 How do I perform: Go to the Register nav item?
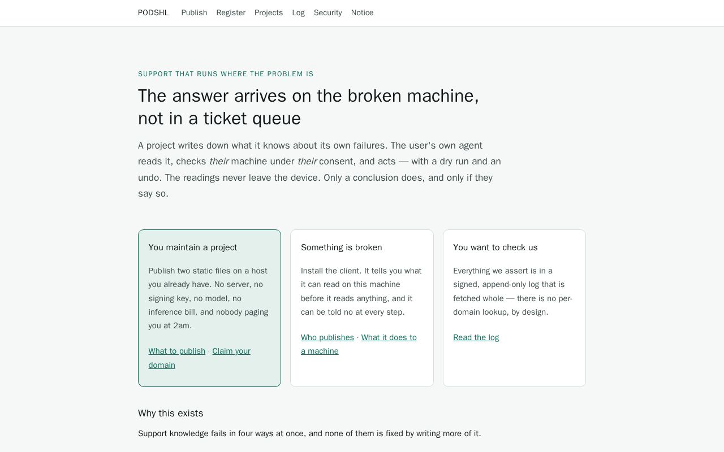point(231,12)
